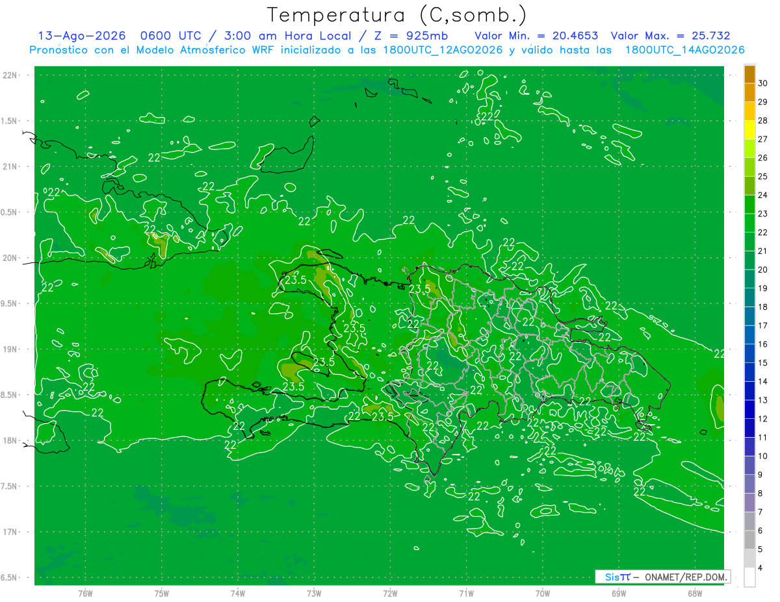
Task: Select the "Valor Min. = 20.4653" text
Action: tap(536, 36)
